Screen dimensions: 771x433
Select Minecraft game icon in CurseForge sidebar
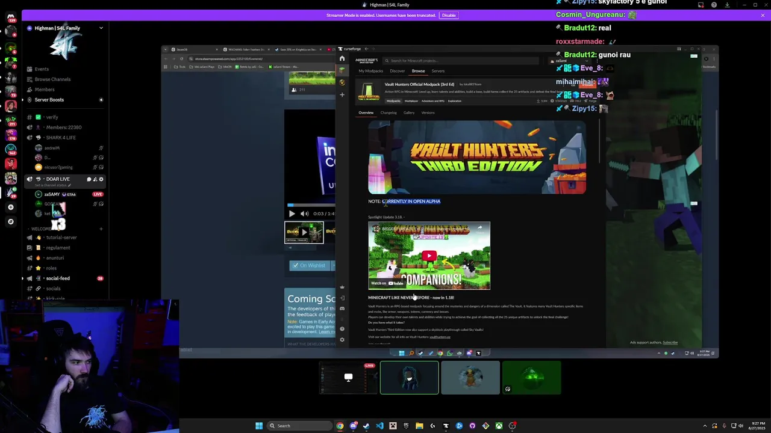(x=342, y=70)
